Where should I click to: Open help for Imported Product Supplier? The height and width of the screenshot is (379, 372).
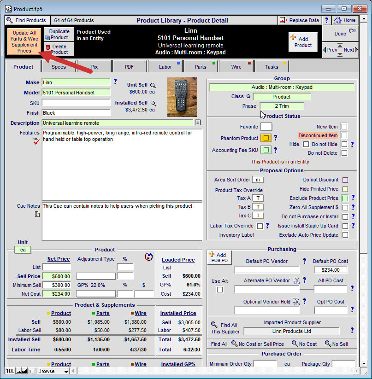(352, 330)
